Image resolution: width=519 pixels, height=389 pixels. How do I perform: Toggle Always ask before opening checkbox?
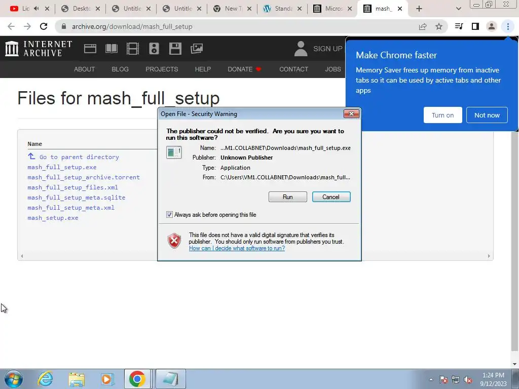[169, 215]
